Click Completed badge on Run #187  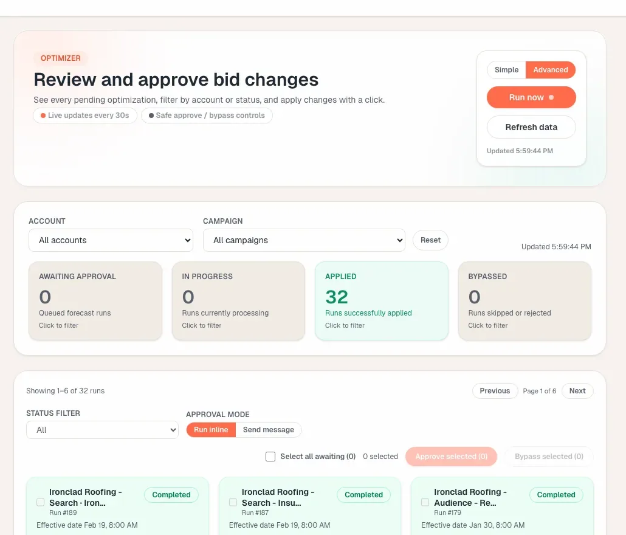point(363,495)
